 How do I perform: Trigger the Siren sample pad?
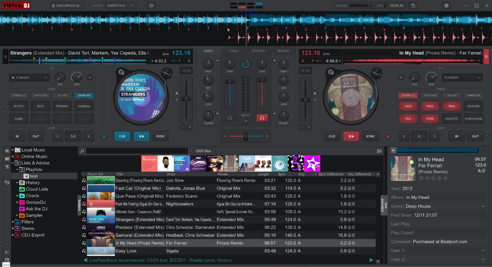click(x=40, y=106)
